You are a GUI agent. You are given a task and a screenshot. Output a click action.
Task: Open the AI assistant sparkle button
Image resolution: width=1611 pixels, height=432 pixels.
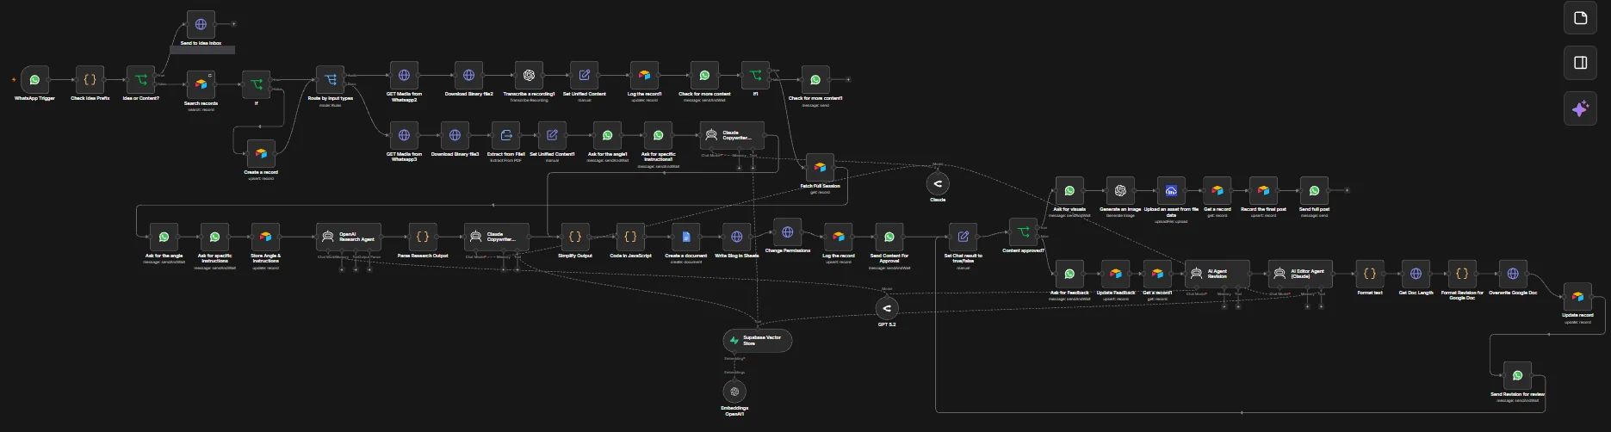coord(1580,109)
